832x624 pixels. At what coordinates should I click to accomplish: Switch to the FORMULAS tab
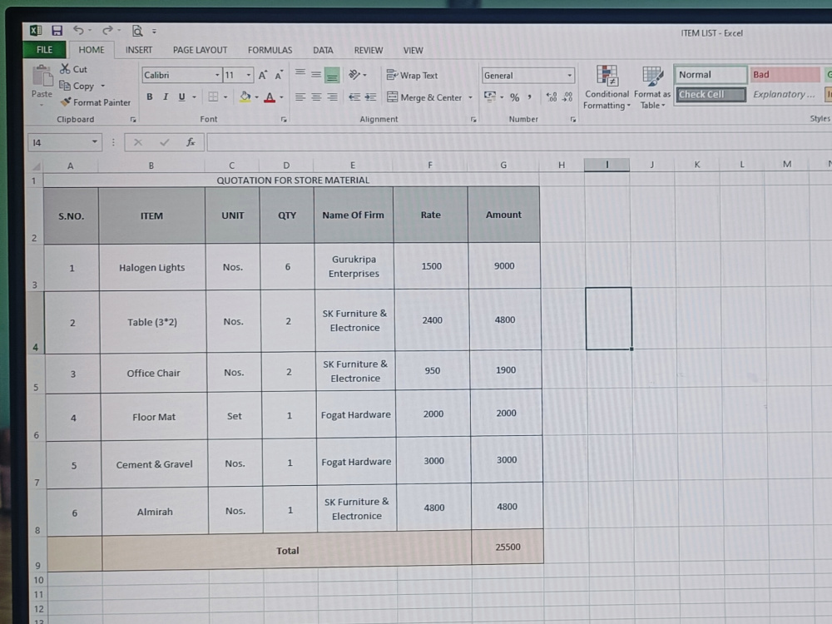click(270, 50)
